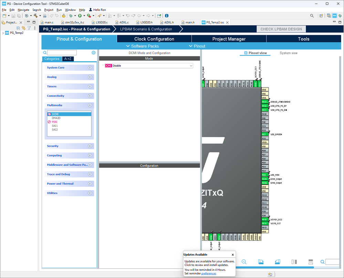Click the chip horizontal flip icon

tap(294, 262)
